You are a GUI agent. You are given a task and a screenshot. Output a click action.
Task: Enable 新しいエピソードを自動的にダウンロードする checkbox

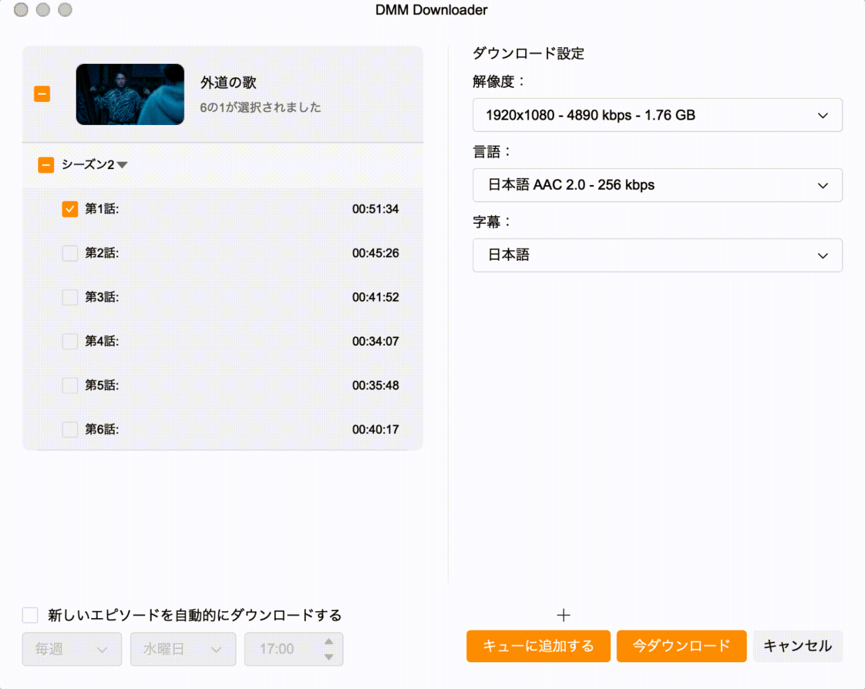coord(30,615)
